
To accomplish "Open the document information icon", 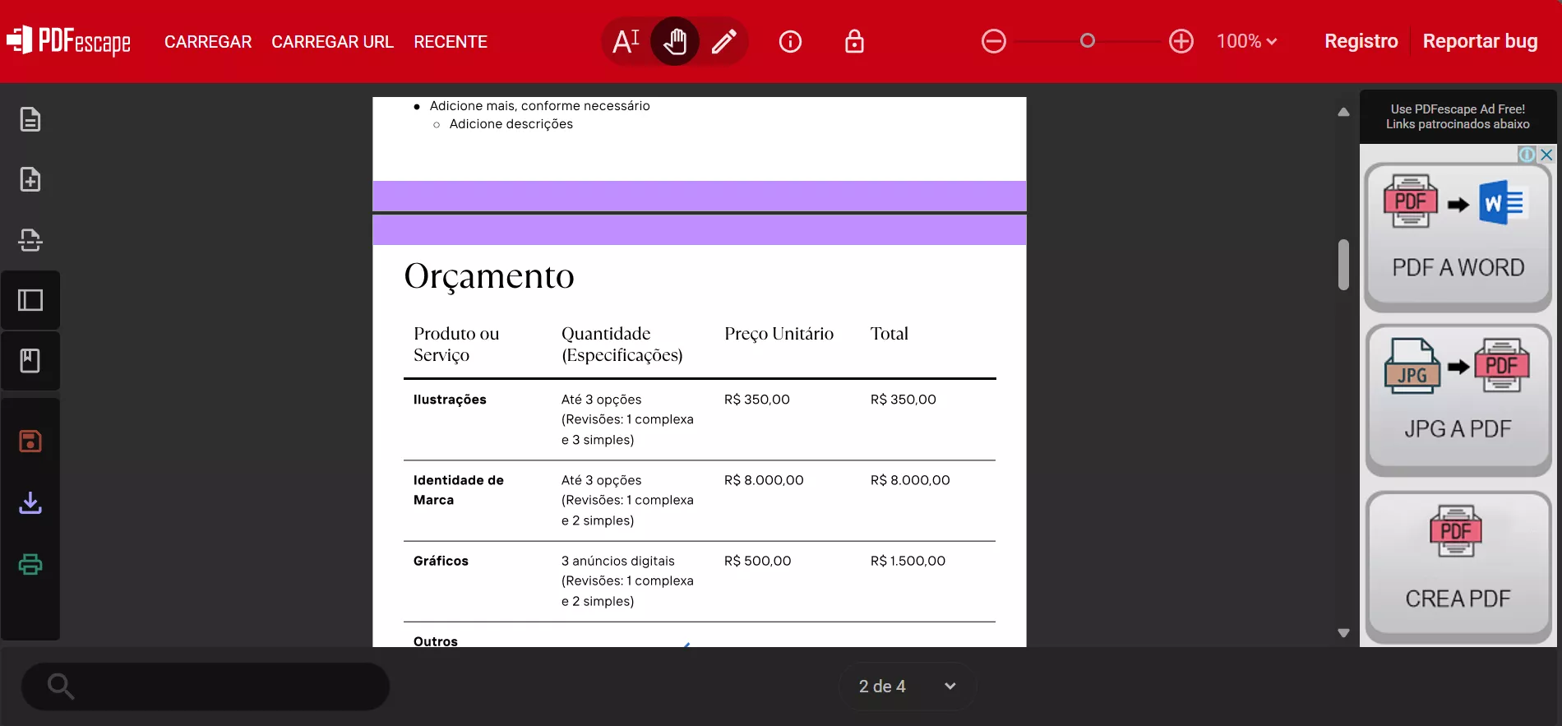I will coord(790,41).
